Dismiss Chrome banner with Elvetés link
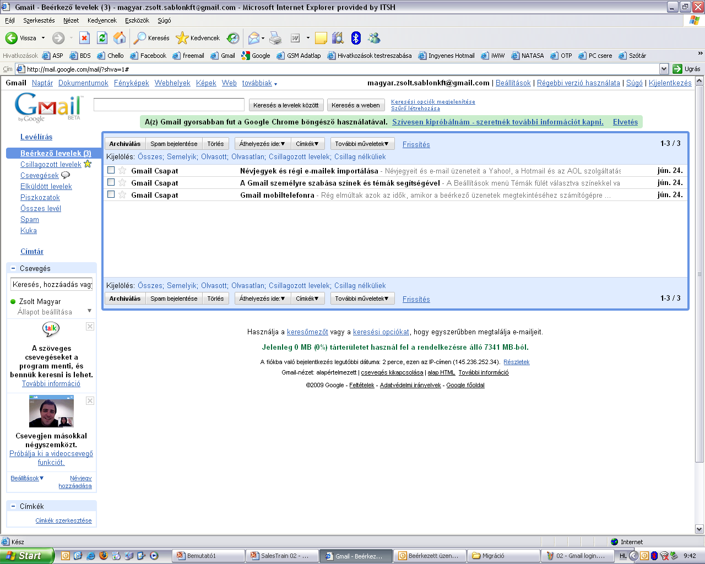Viewport: 705px width, 564px height. (626, 122)
